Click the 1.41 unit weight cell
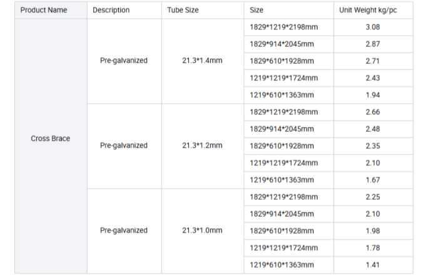This screenshot has height=278, width=438. click(373, 265)
